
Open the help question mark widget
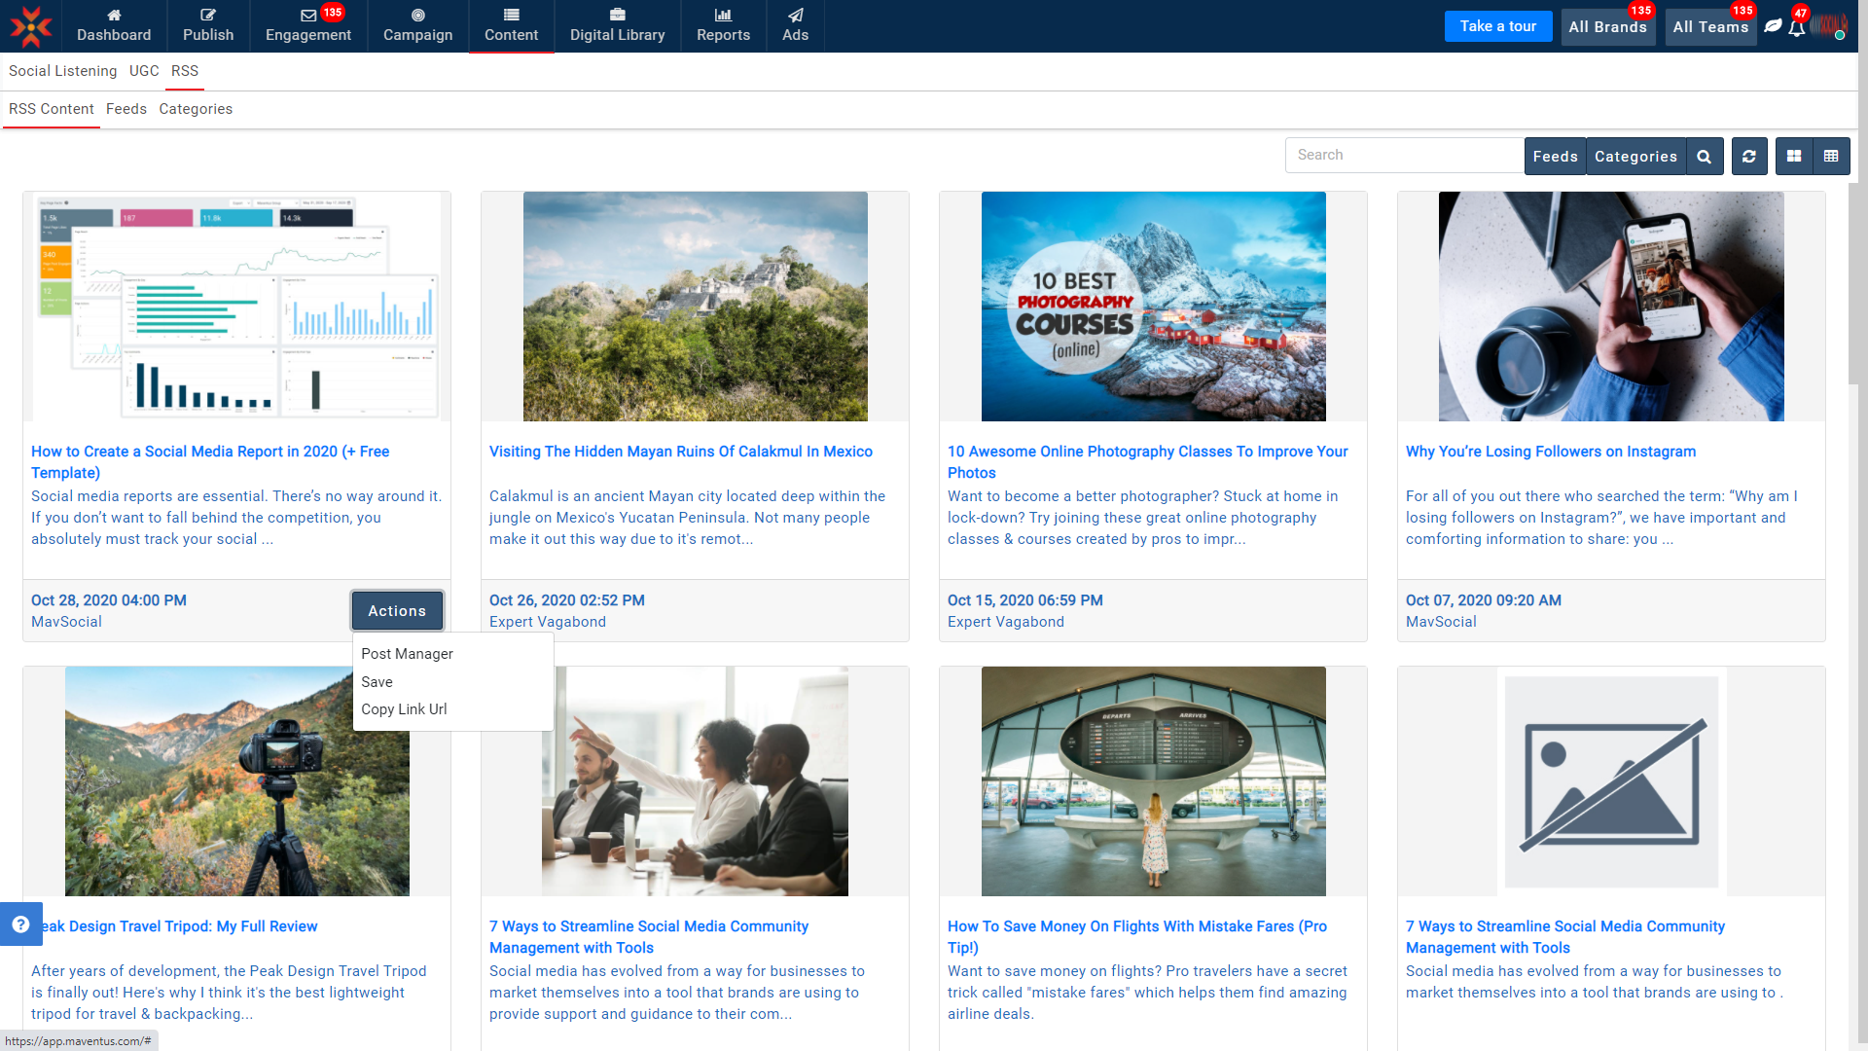click(20, 924)
